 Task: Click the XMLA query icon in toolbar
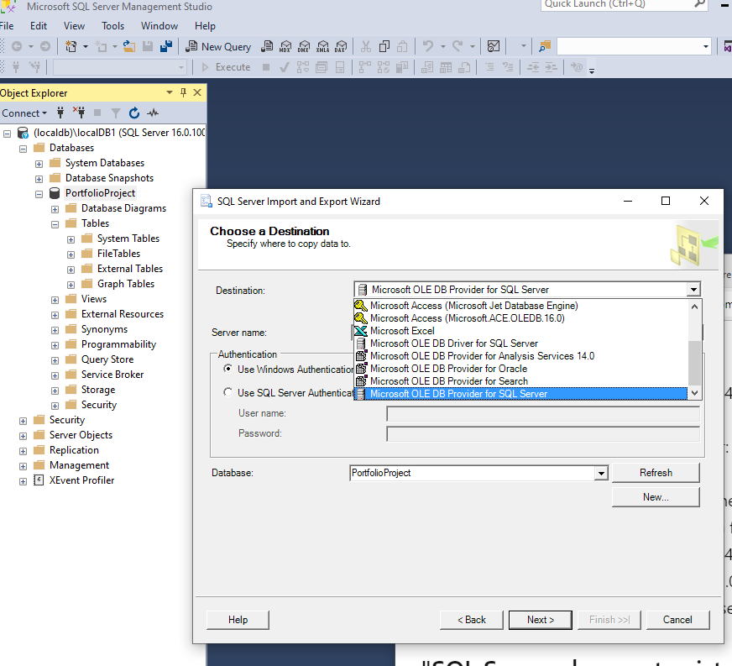322,46
